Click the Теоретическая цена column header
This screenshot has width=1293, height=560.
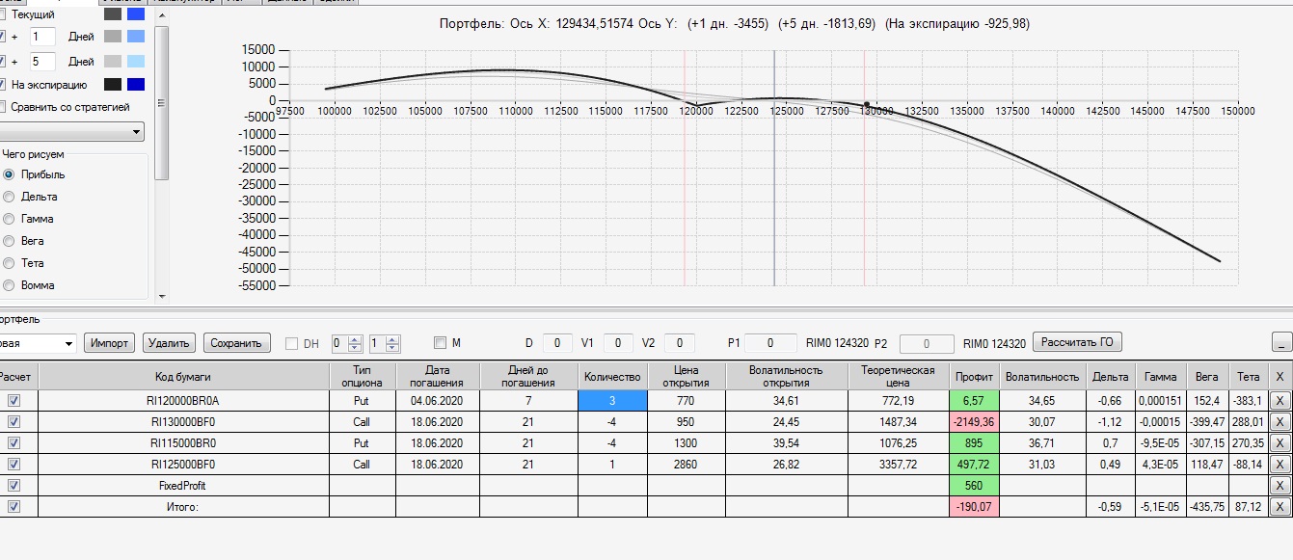[x=899, y=376]
